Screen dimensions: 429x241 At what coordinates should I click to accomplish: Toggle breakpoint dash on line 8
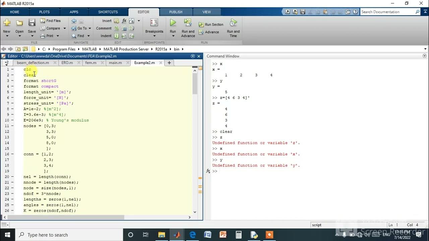12,109
